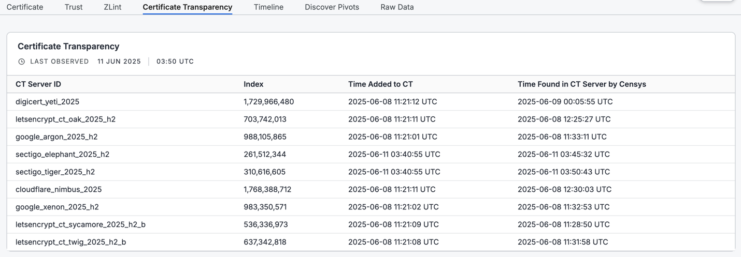
Task: Click the Index column header
Action: 253,84
